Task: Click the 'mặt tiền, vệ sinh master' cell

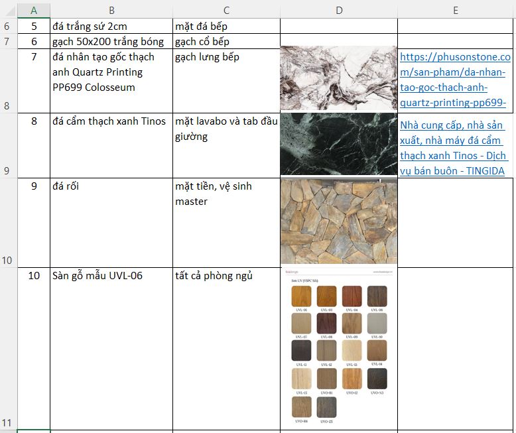Action: pyautogui.click(x=226, y=222)
